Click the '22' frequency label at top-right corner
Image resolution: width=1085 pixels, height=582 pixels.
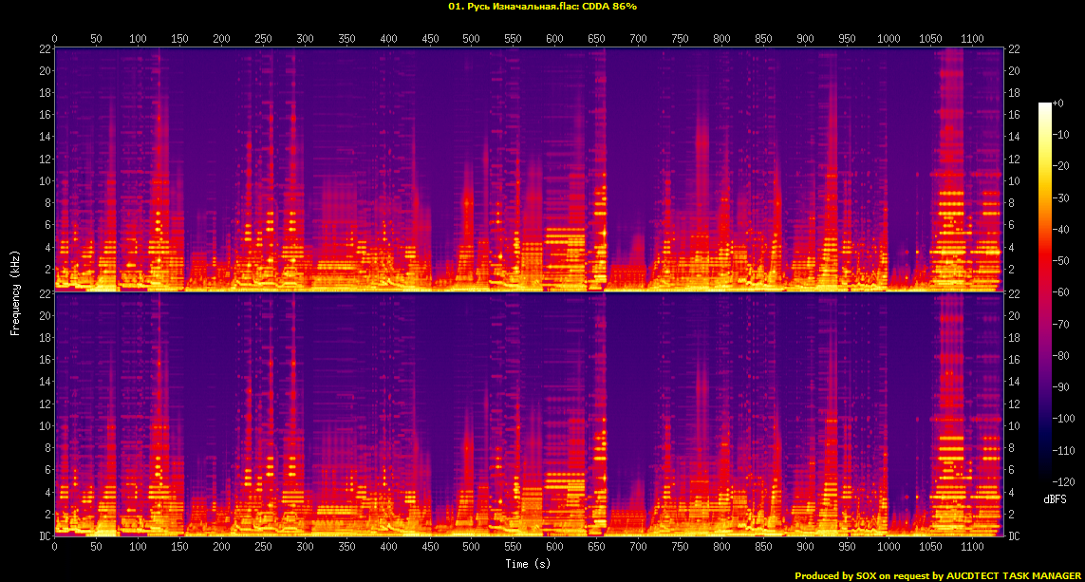tap(1014, 49)
